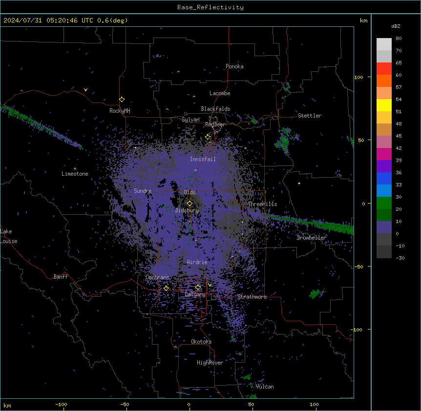The height and width of the screenshot is (411, 421).
Task: Click the red 60-65 dBZ legend swatch
Action: click(x=384, y=69)
